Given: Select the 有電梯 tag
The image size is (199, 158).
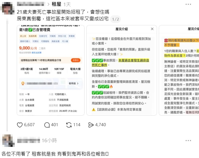Looking at the screenshot, I should point(72,36).
